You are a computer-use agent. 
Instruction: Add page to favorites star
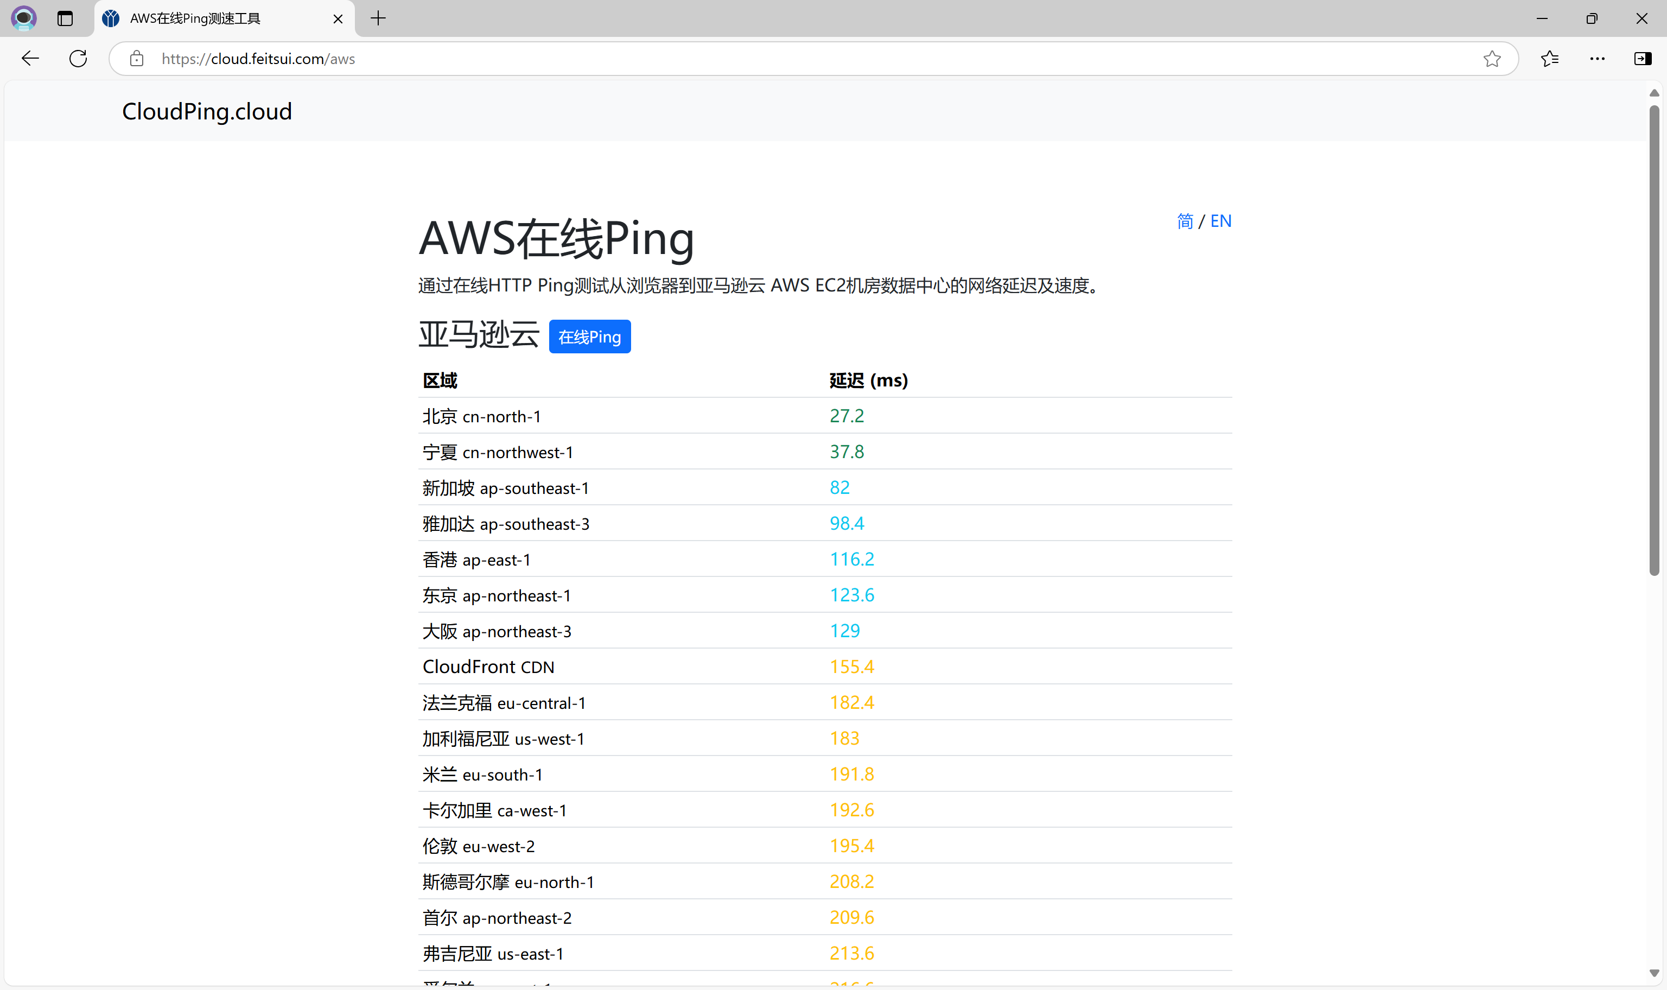click(1492, 59)
